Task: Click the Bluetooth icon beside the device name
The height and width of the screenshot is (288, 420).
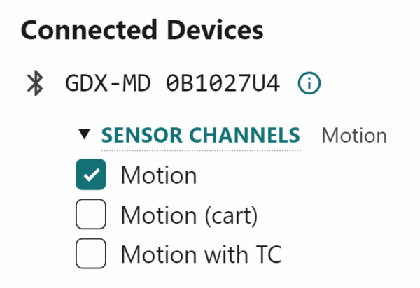Action: (34, 84)
